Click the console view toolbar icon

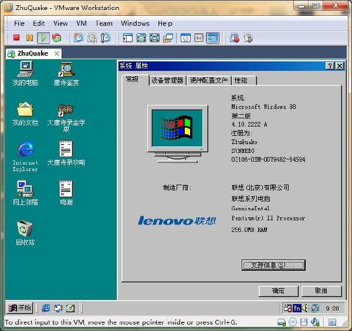point(212,38)
